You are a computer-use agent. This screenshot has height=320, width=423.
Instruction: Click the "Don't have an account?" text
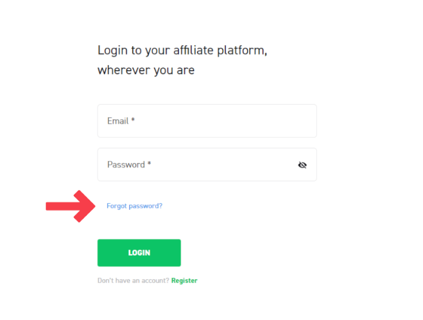click(x=133, y=281)
